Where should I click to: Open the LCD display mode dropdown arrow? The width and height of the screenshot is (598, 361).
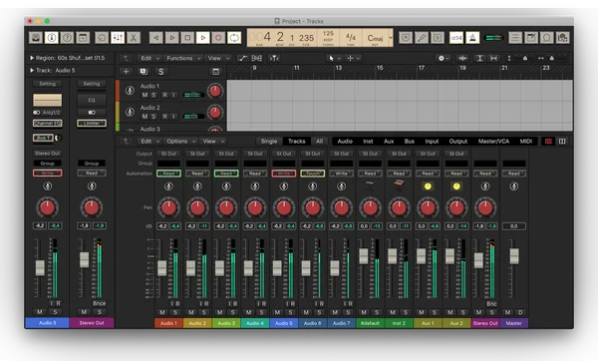(x=391, y=38)
